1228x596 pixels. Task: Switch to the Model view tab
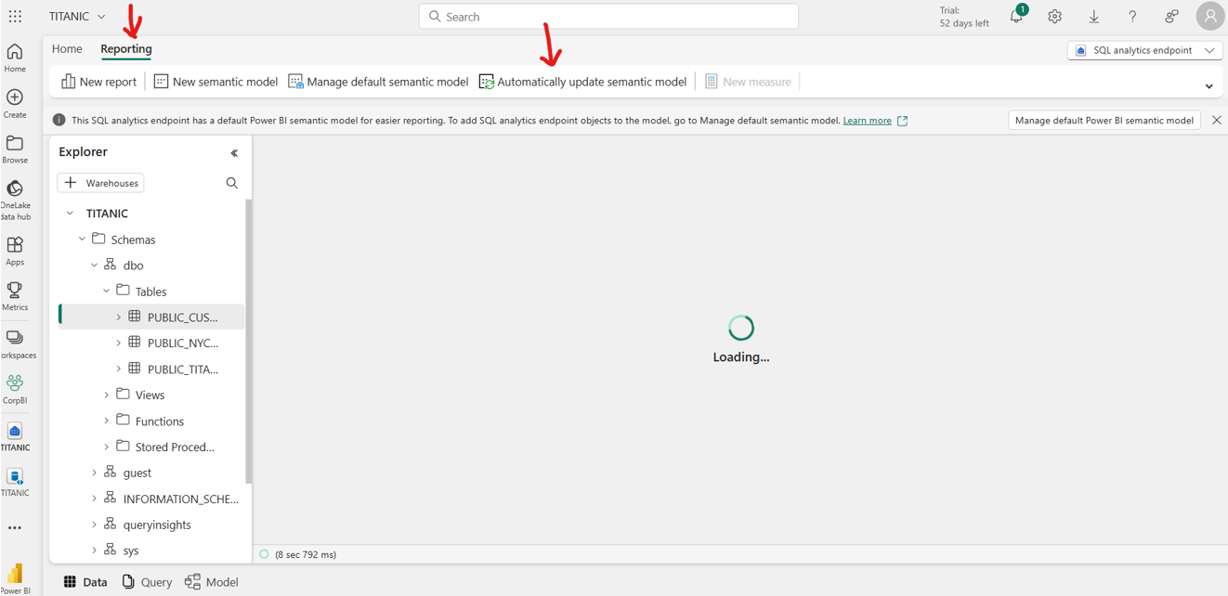212,582
